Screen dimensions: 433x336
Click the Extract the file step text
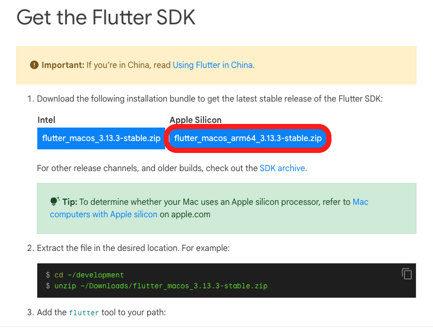(x=133, y=248)
